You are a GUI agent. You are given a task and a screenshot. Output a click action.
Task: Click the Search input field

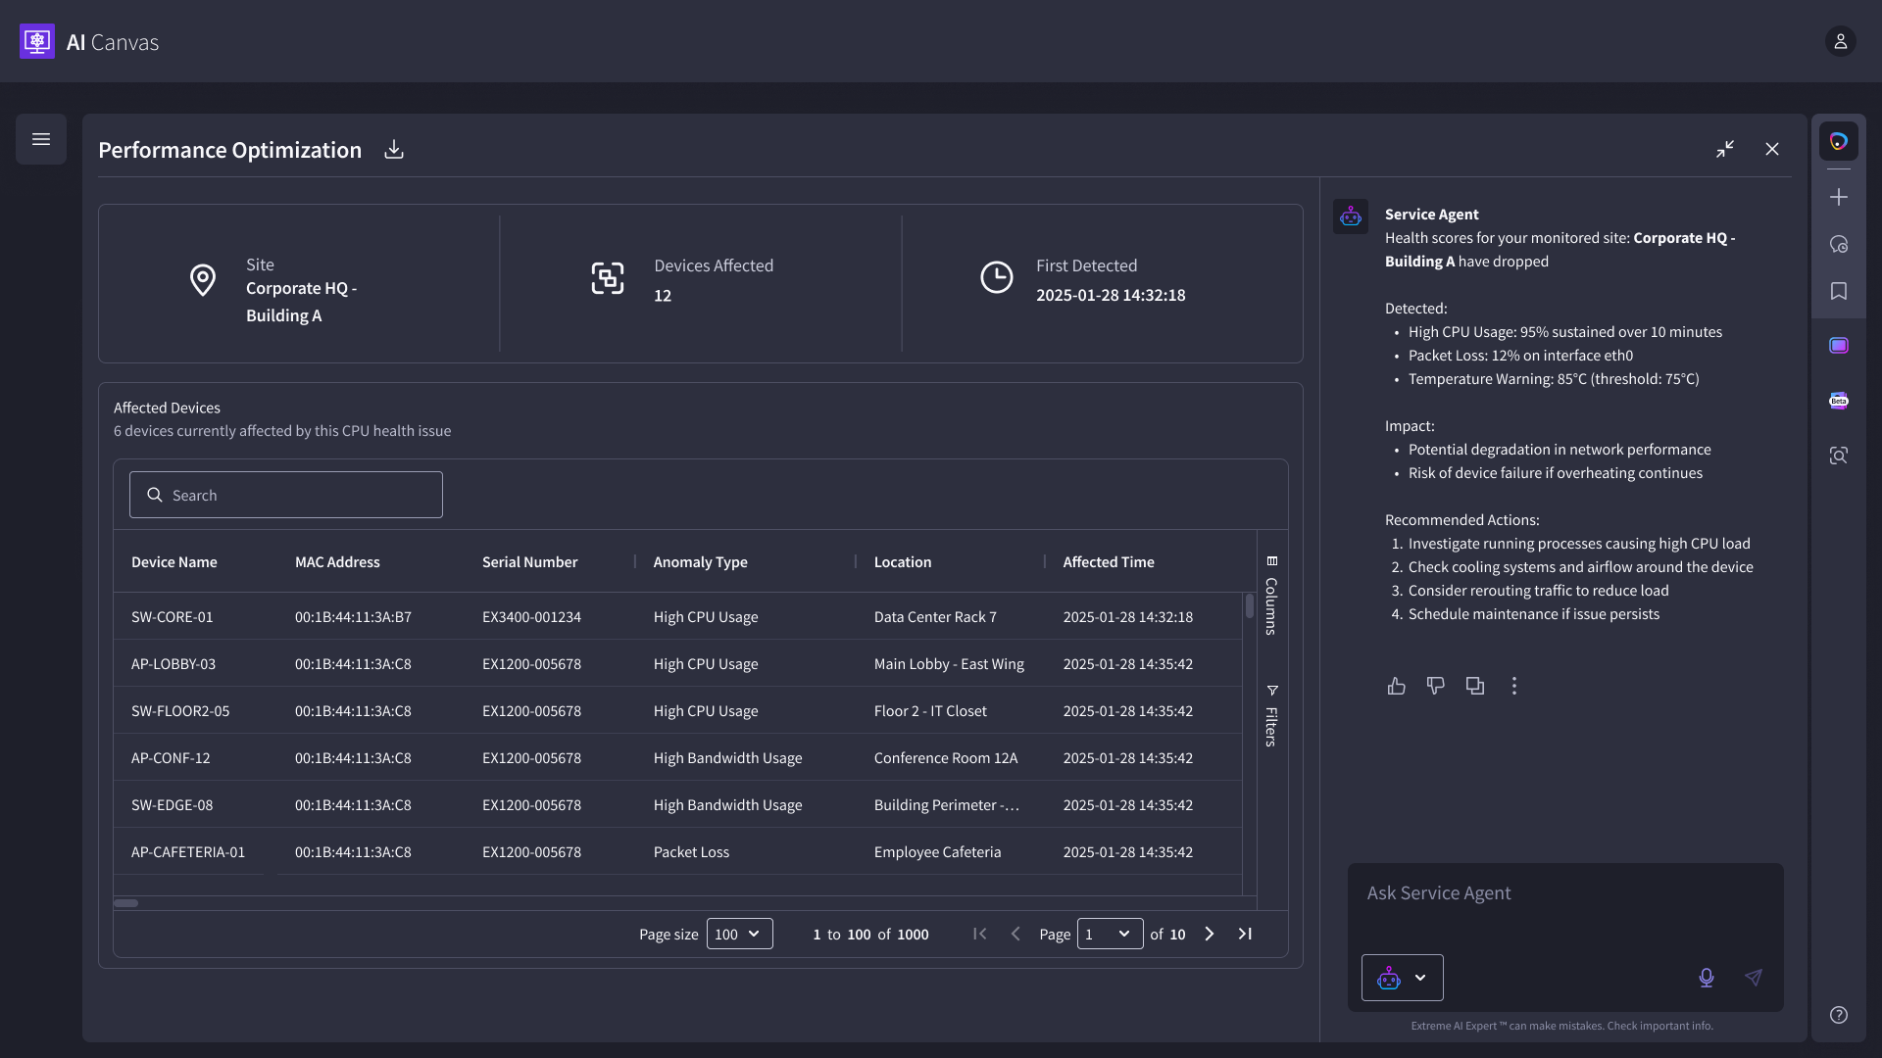(x=286, y=495)
